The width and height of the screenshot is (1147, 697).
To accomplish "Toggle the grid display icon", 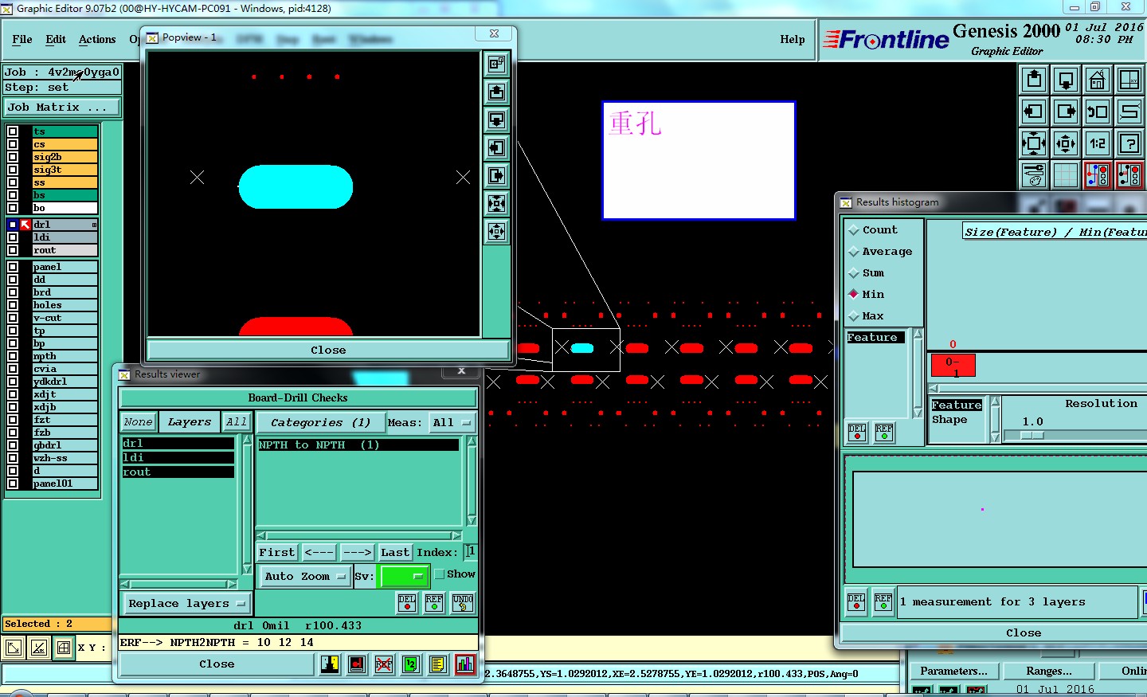I will tap(1066, 175).
